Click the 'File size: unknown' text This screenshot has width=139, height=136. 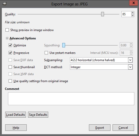click(x=17, y=22)
